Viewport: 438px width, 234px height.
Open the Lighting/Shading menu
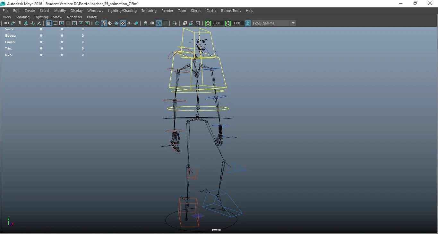pos(122,10)
